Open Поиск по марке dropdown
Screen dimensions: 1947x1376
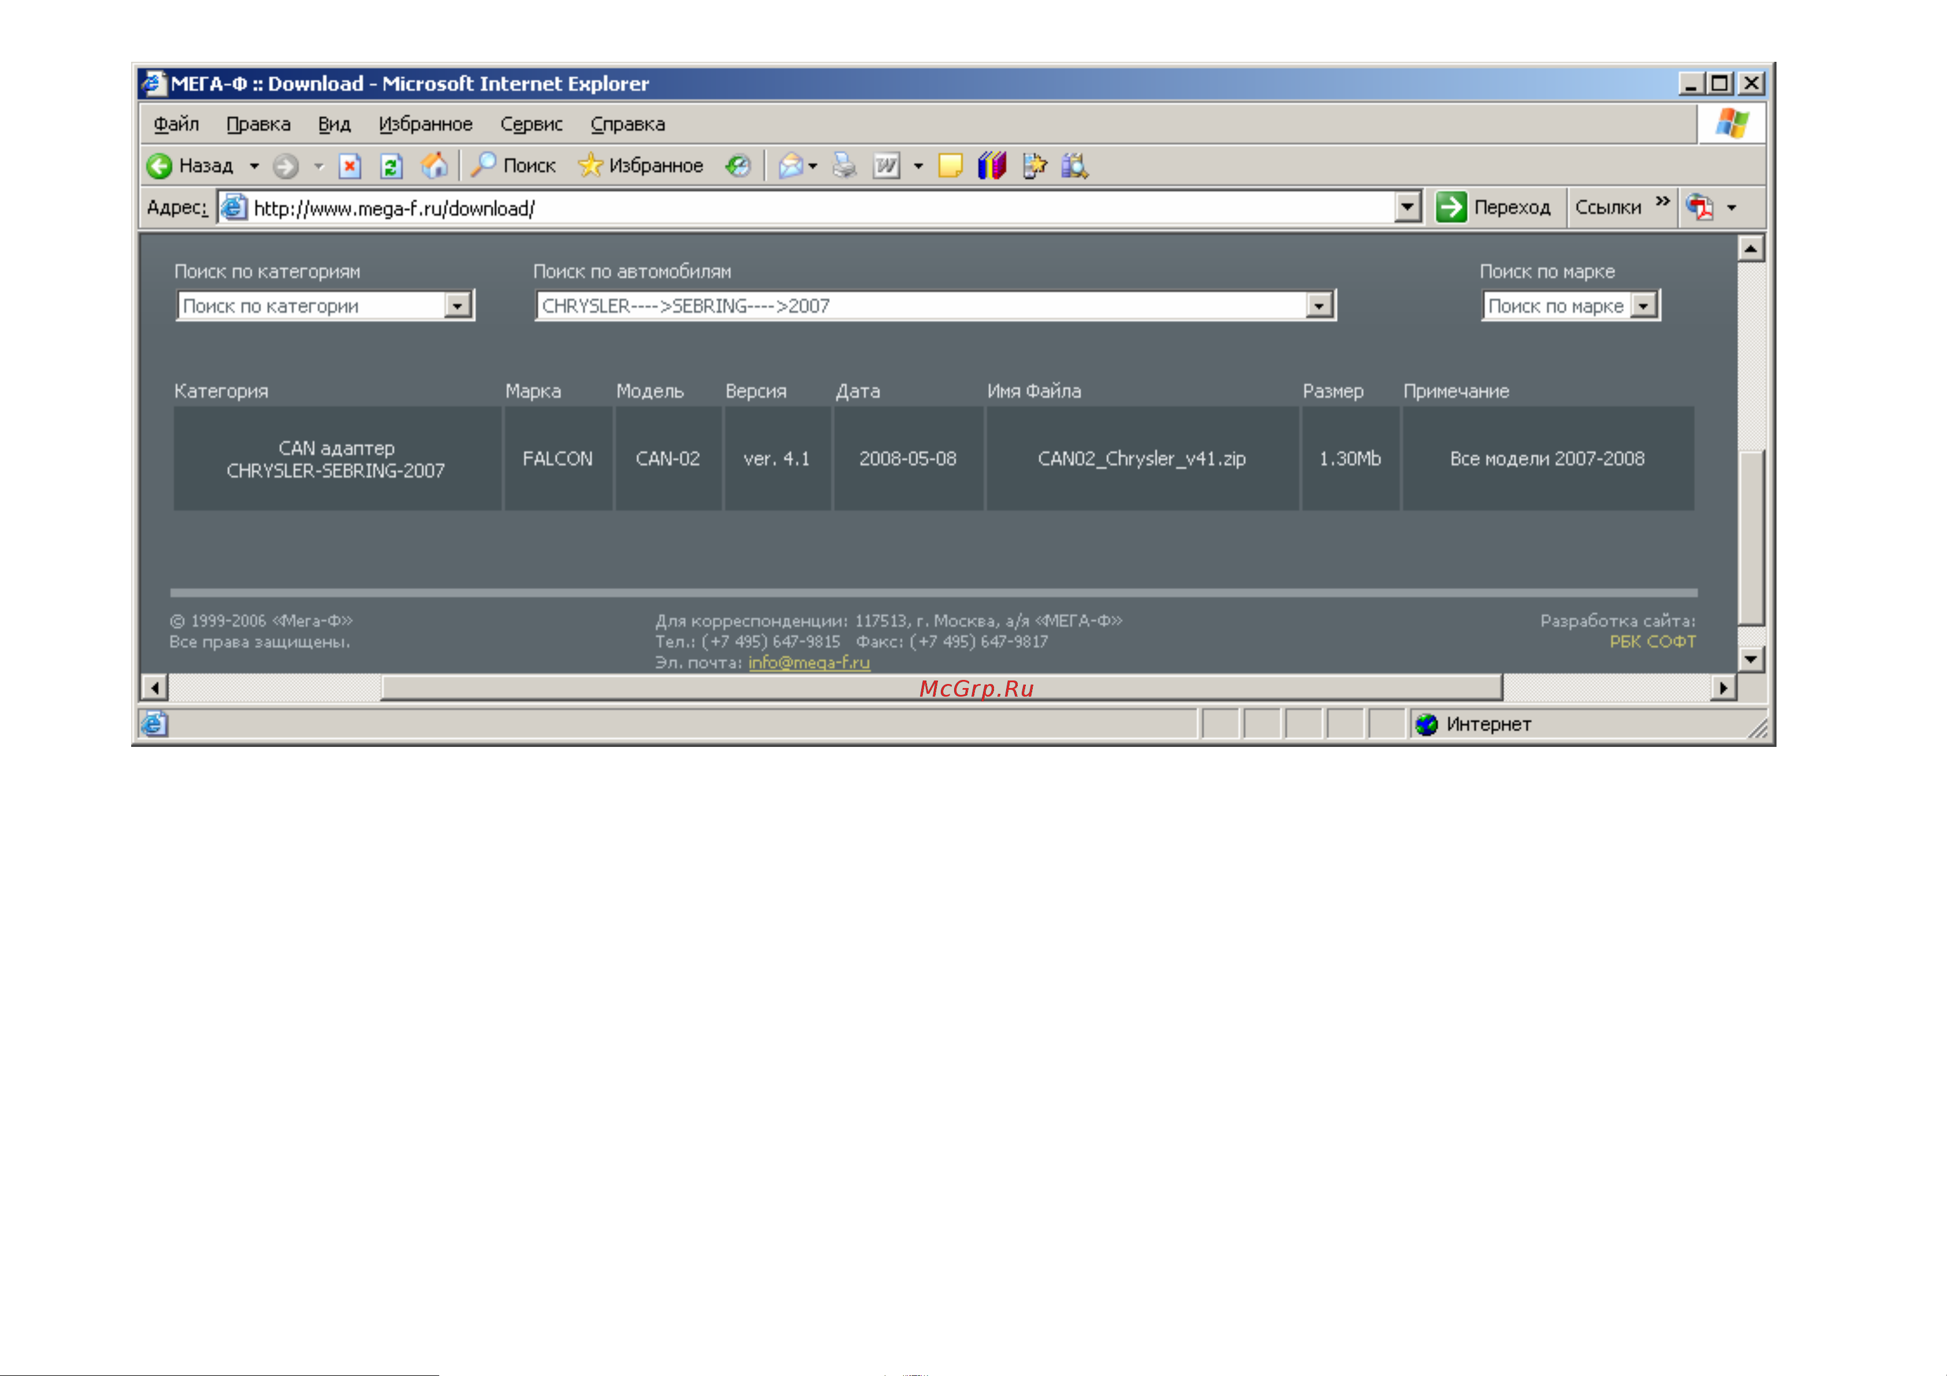1571,305
